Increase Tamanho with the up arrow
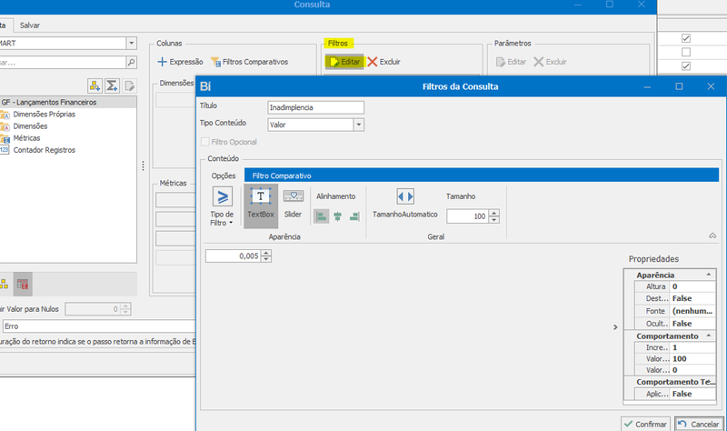 [x=494, y=214]
